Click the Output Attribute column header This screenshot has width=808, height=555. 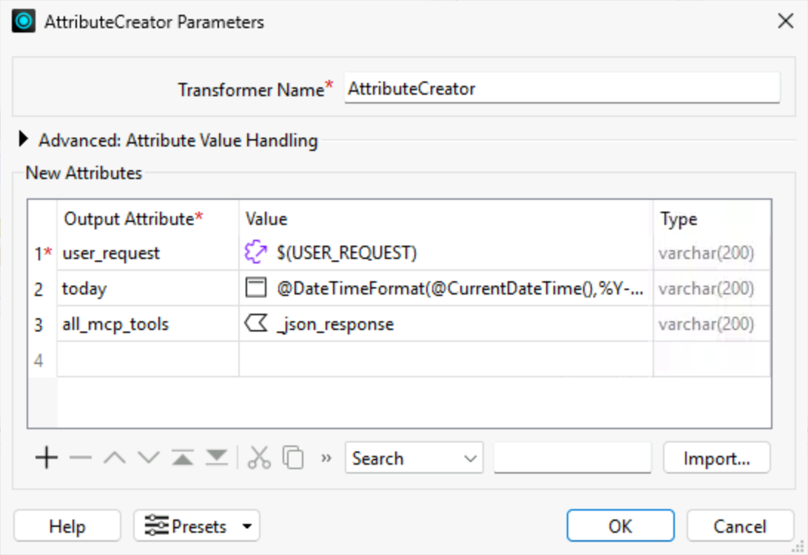(x=148, y=218)
